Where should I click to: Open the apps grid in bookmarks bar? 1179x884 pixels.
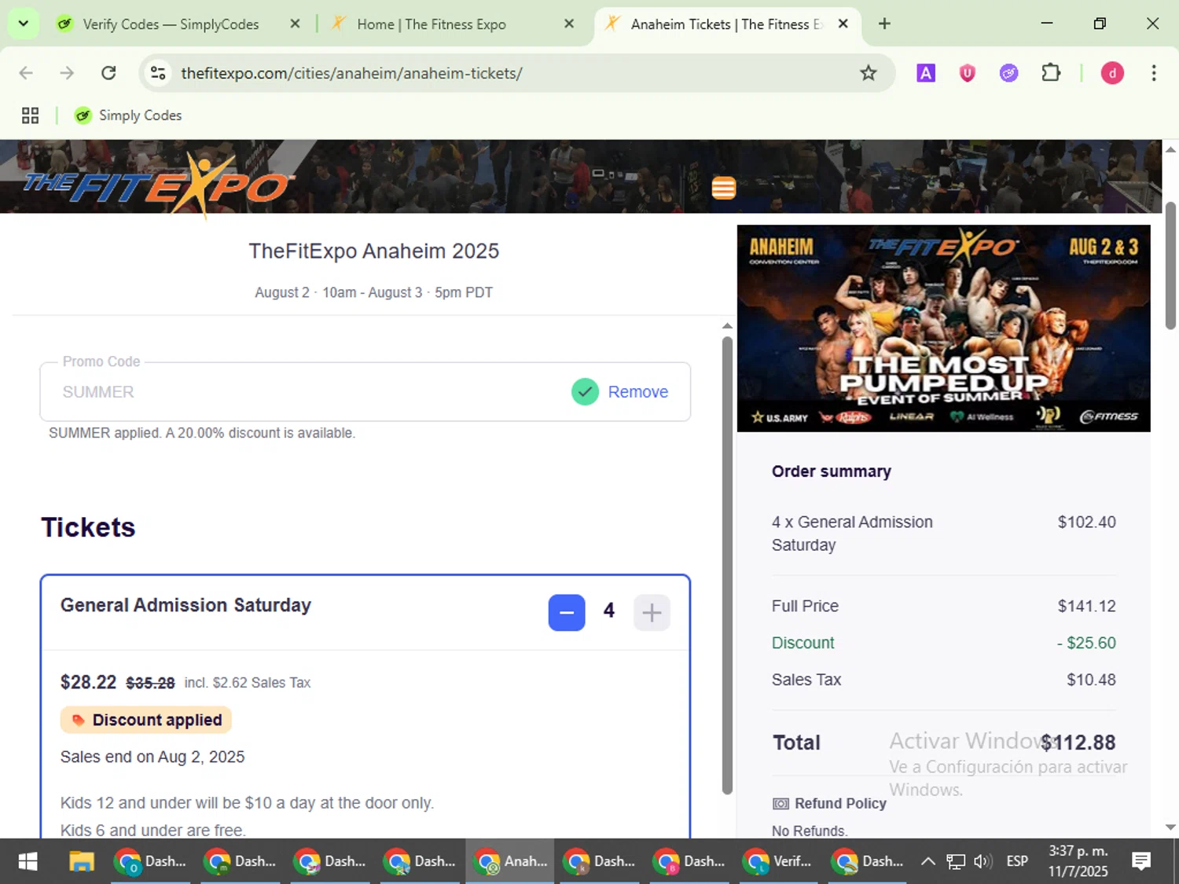pos(30,116)
